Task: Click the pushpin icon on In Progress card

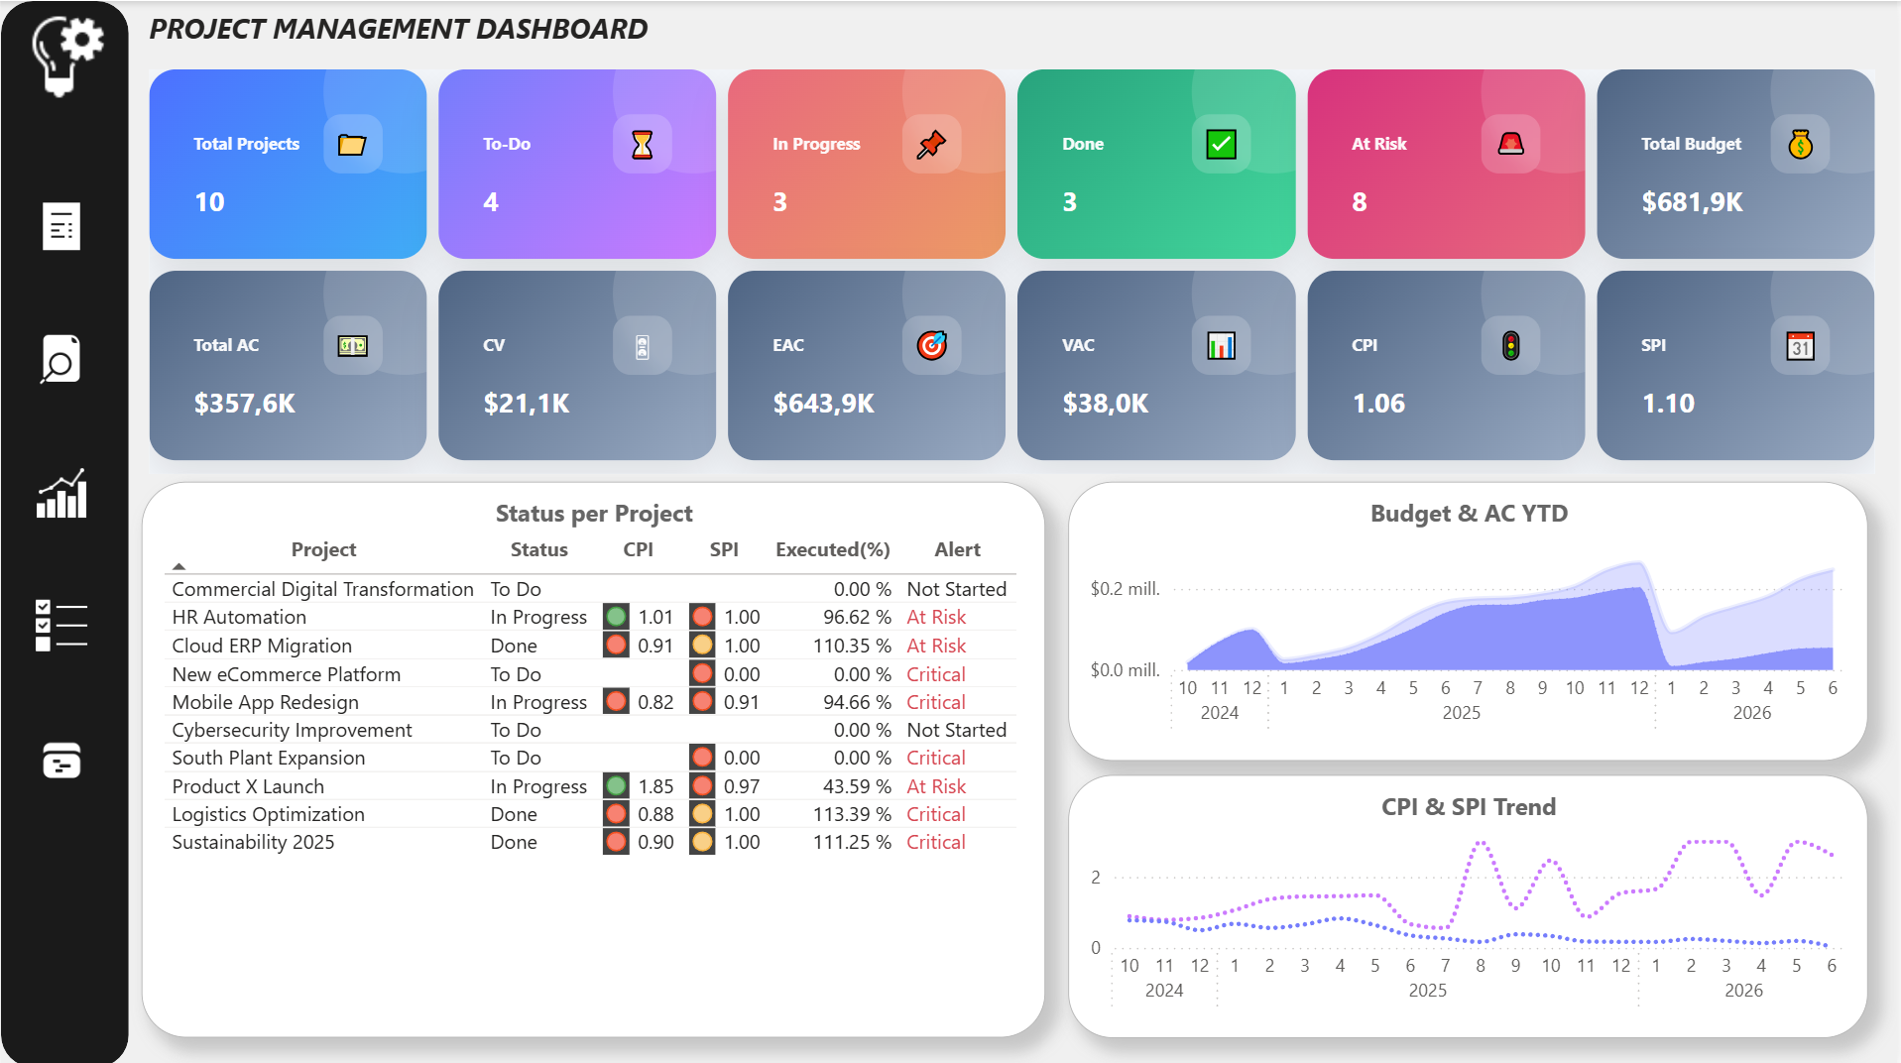Action: click(931, 145)
